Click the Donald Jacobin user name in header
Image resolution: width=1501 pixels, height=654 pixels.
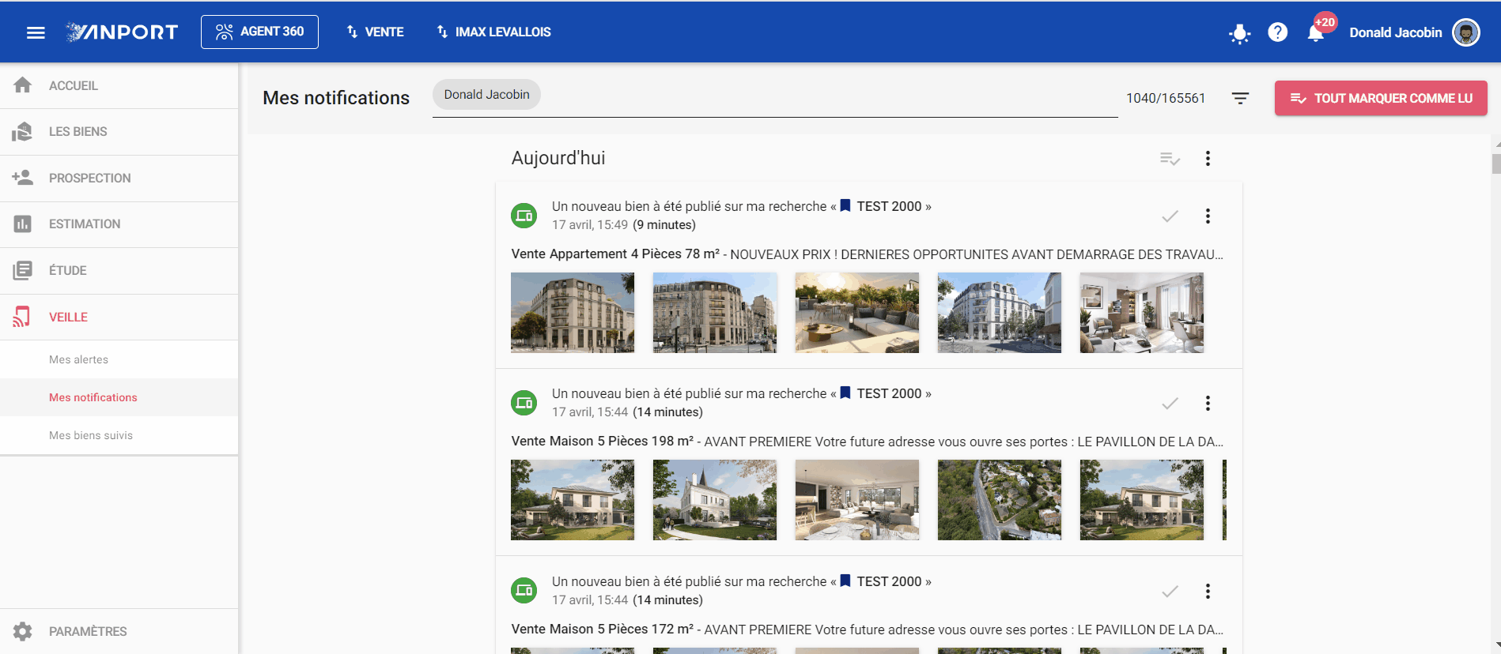pyautogui.click(x=1395, y=32)
